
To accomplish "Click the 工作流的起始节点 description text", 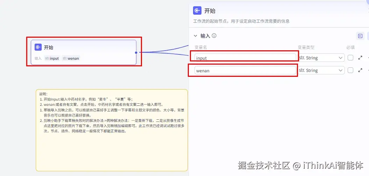I will (241, 21).
